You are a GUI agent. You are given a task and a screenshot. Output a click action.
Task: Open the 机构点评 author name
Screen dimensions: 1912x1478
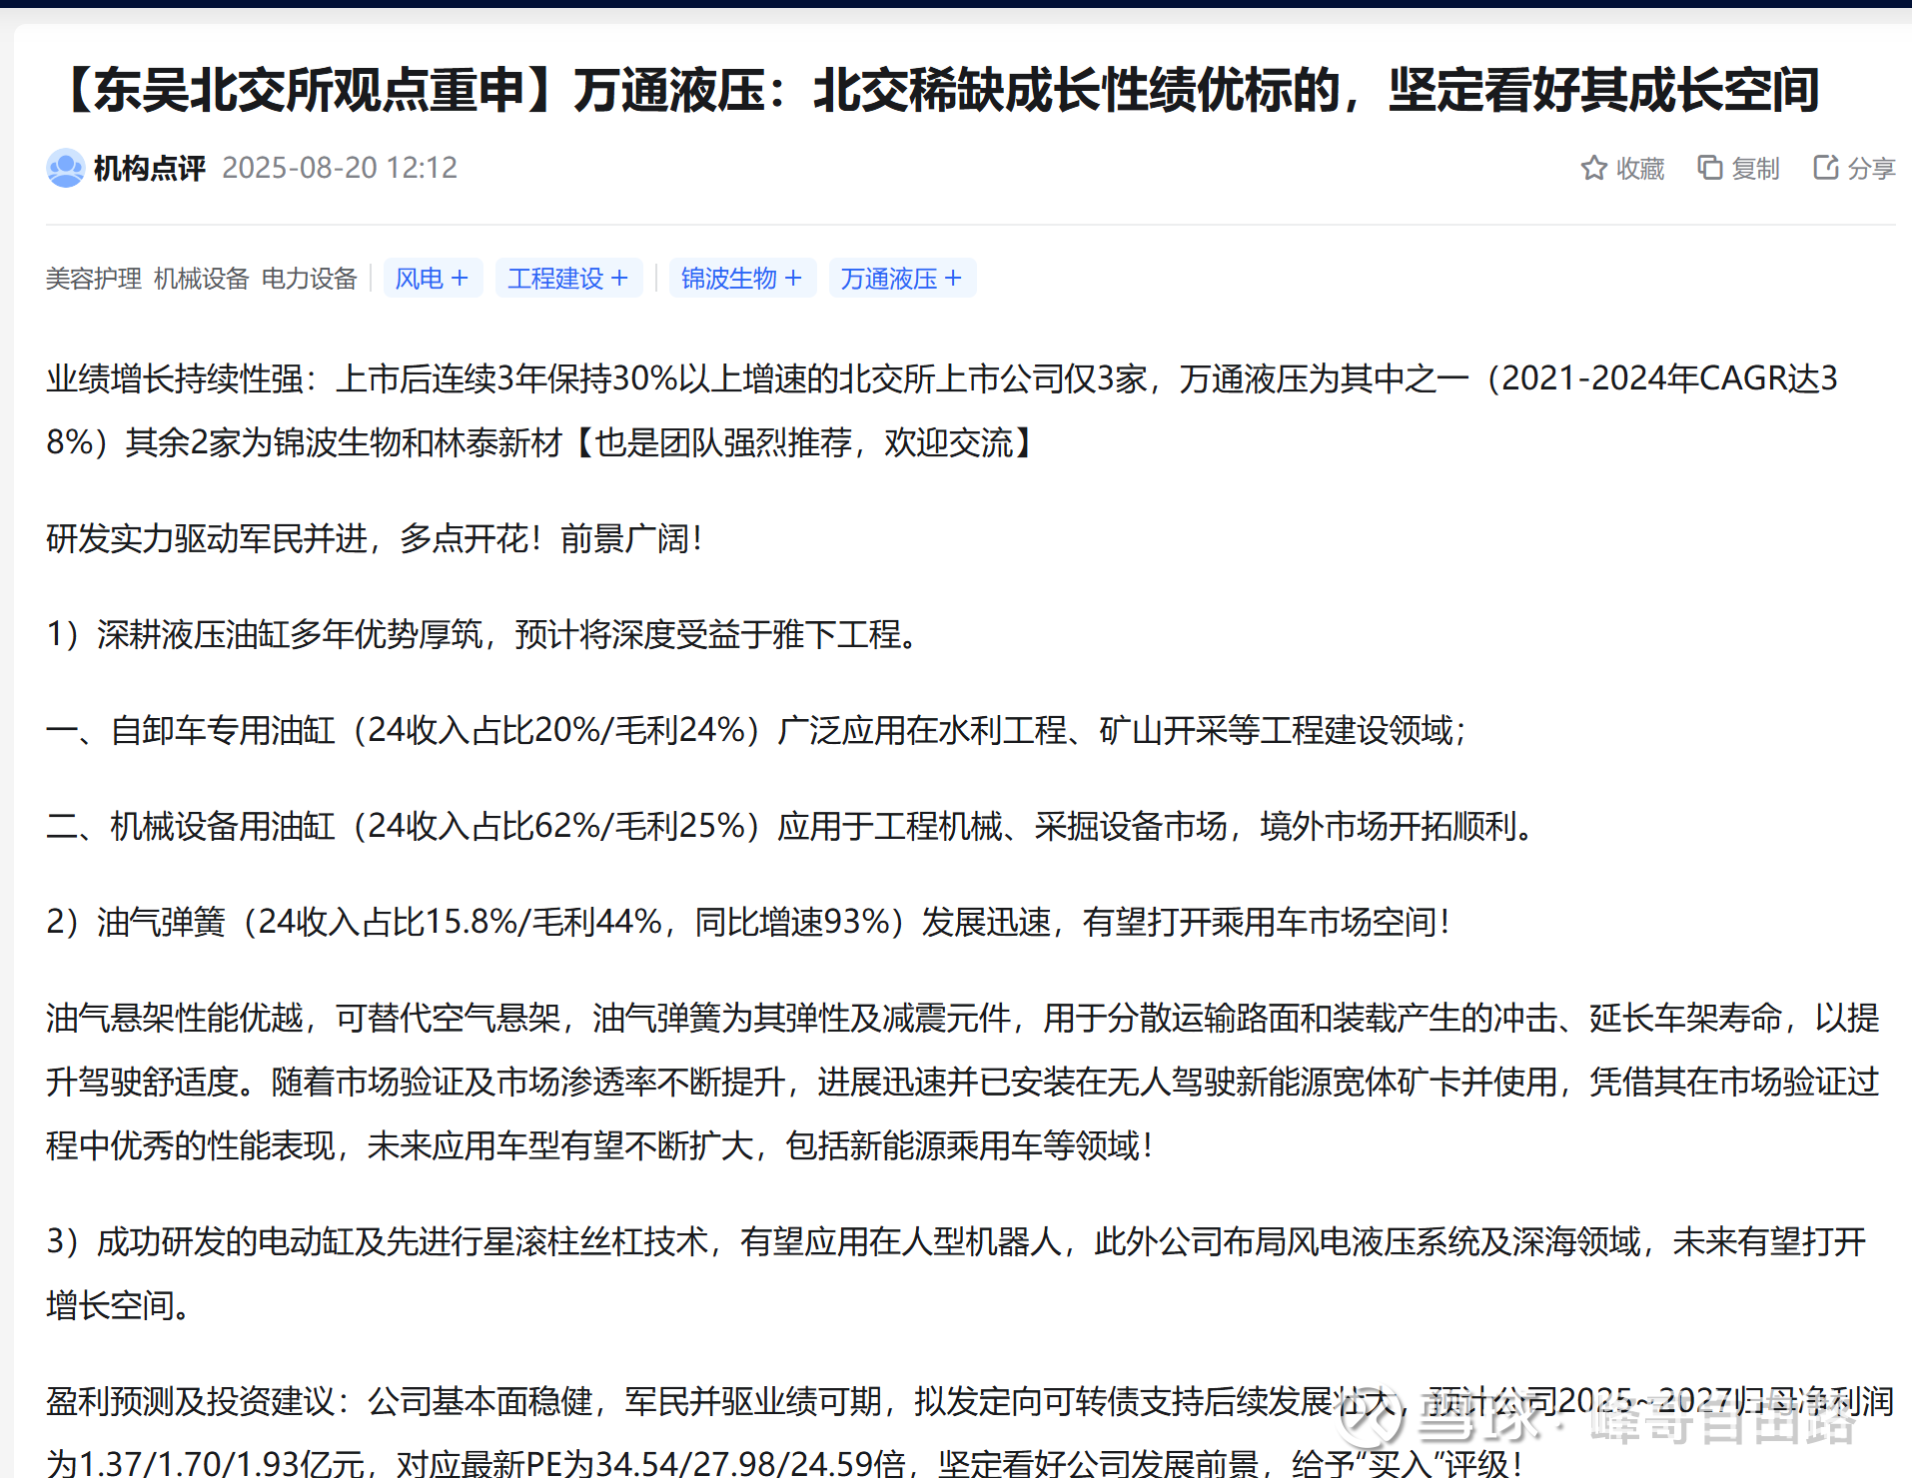[150, 168]
